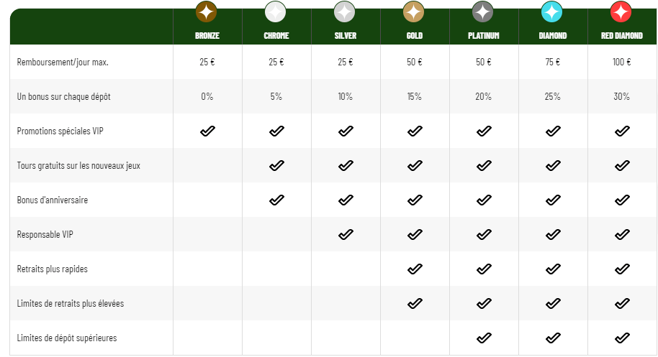
Task: Click Platinum checkmark for Limites de dépôt supérieures
Action: tap(484, 338)
